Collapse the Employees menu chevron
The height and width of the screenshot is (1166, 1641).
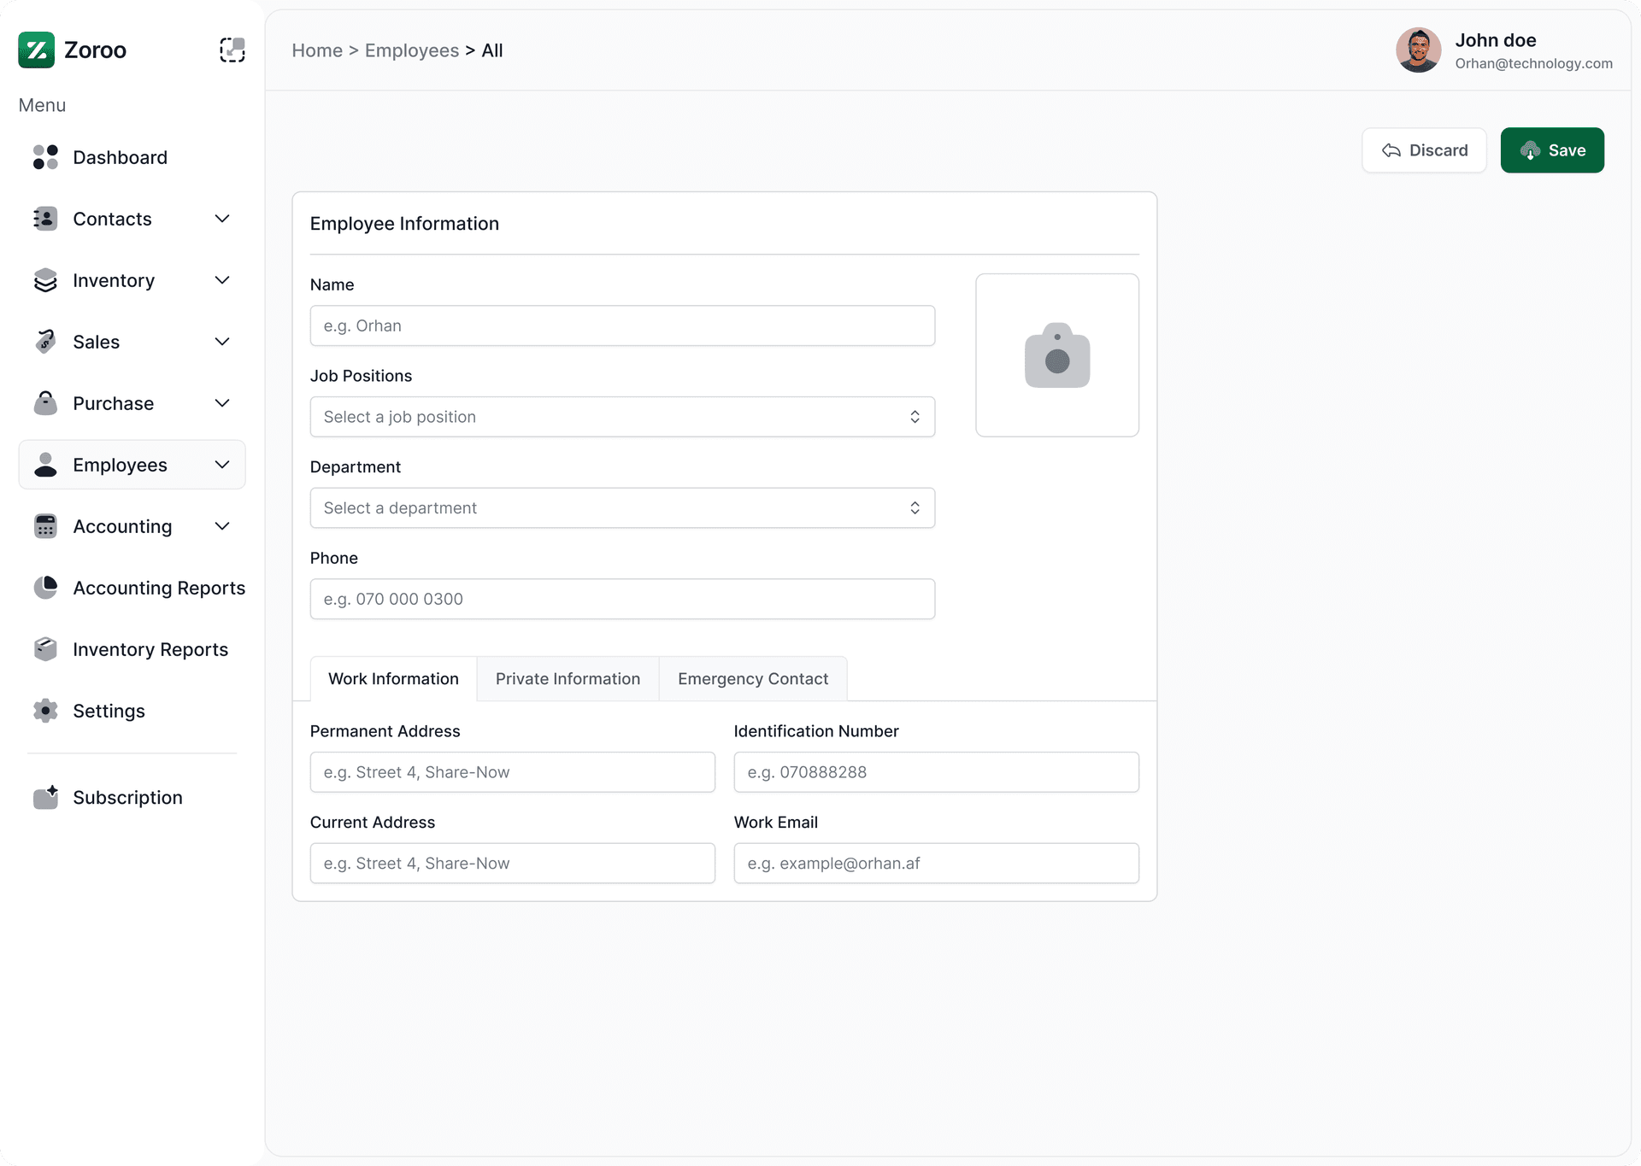pyautogui.click(x=222, y=465)
